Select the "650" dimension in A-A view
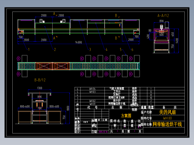Viewport: 194px width, 145px height. click(173, 34)
